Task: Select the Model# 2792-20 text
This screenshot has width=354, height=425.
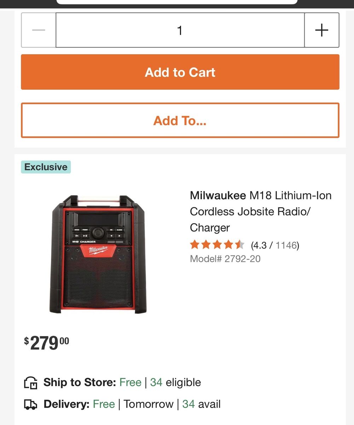Action: pos(225,259)
